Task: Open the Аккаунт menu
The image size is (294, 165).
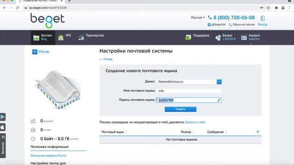Action: (x=251, y=37)
